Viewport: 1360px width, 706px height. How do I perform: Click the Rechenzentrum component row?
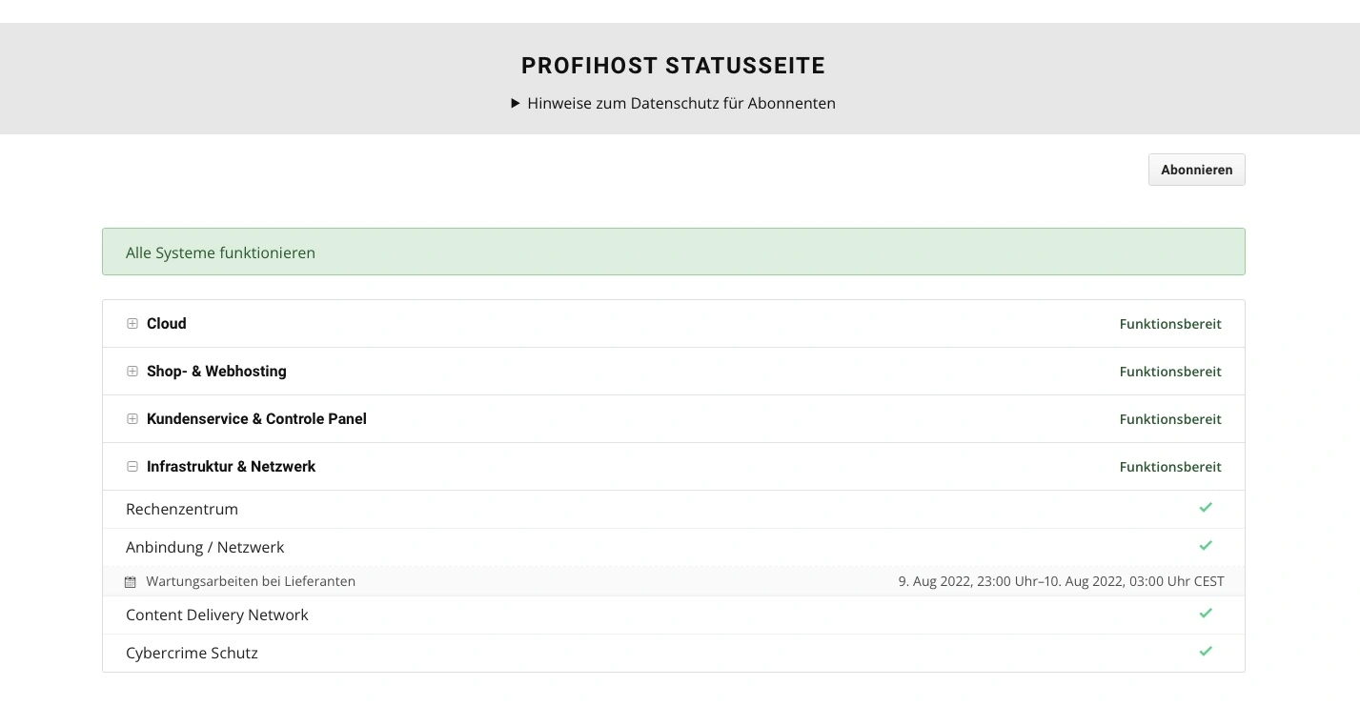click(182, 508)
